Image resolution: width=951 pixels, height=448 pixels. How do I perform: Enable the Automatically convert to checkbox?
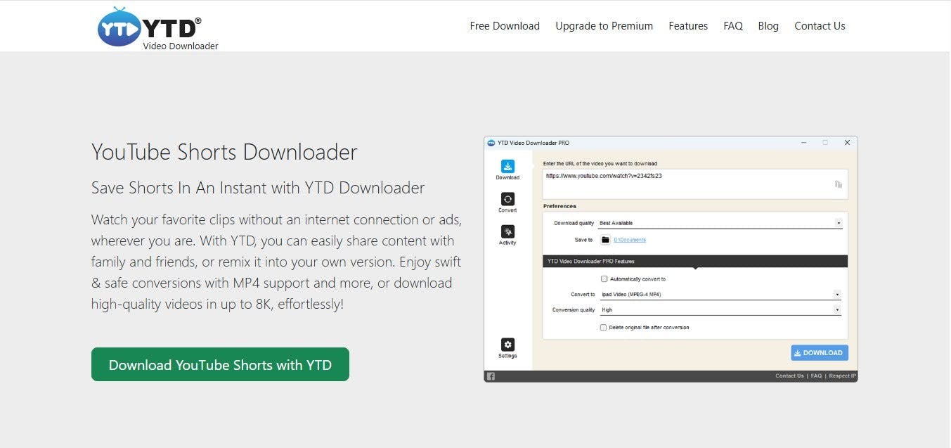[x=604, y=279]
